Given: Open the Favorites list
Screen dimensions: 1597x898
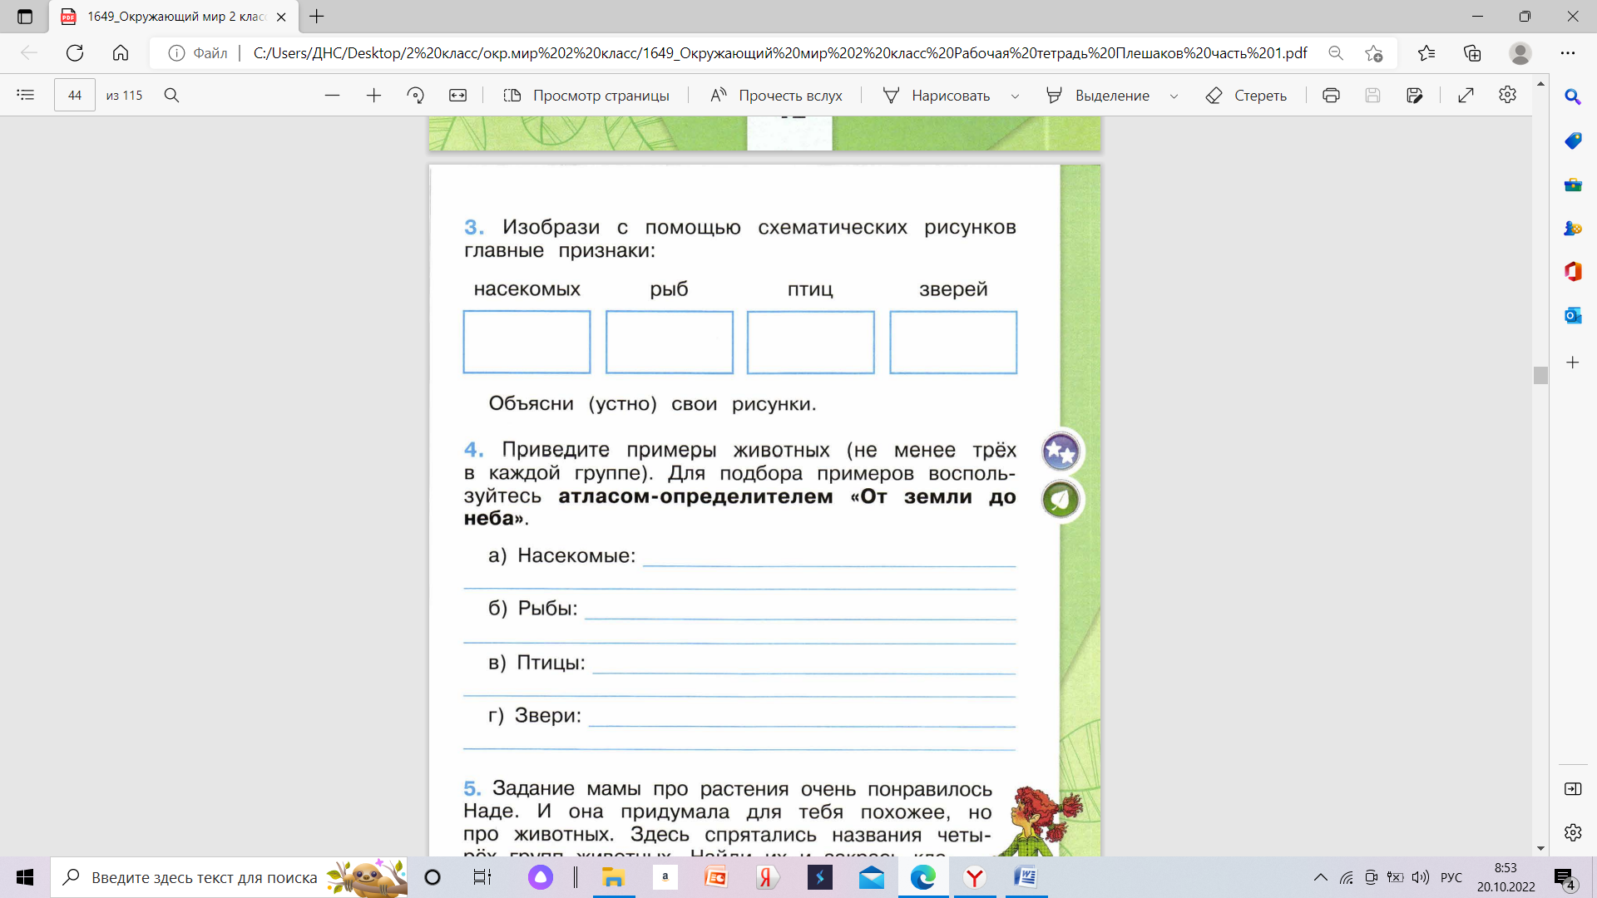Looking at the screenshot, I should click(1426, 53).
